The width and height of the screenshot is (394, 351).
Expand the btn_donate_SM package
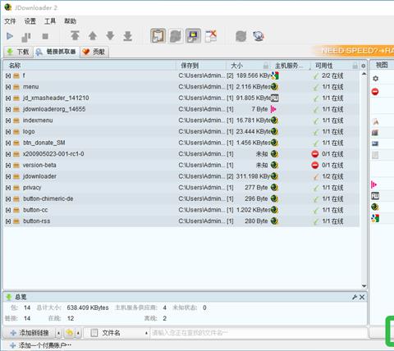(8, 143)
